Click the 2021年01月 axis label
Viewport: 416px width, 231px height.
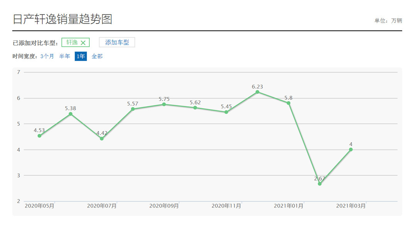(x=289, y=206)
